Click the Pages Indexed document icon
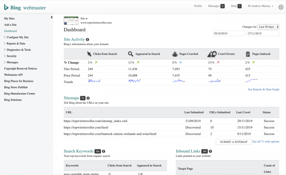286x175 pixels. (x=248, y=54)
